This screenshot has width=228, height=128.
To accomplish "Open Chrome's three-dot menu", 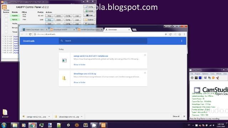I will [184, 34].
